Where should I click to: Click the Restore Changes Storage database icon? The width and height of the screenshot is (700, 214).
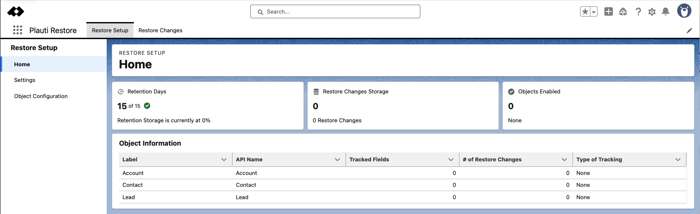pos(316,92)
